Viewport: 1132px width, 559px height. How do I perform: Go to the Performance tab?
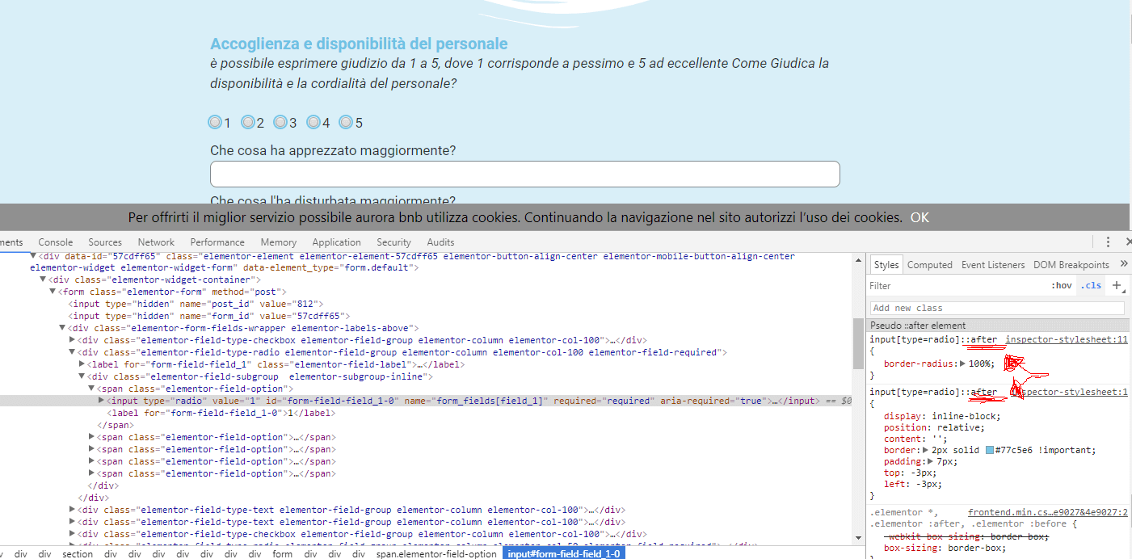click(217, 242)
